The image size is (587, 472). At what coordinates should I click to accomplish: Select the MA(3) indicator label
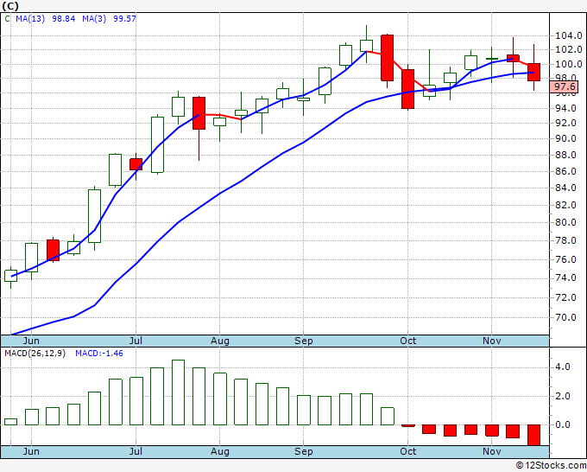[94, 18]
